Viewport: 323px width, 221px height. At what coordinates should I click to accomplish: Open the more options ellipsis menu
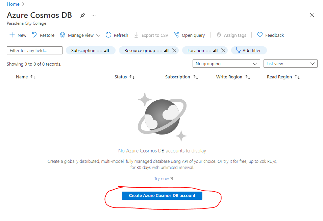pos(94,15)
